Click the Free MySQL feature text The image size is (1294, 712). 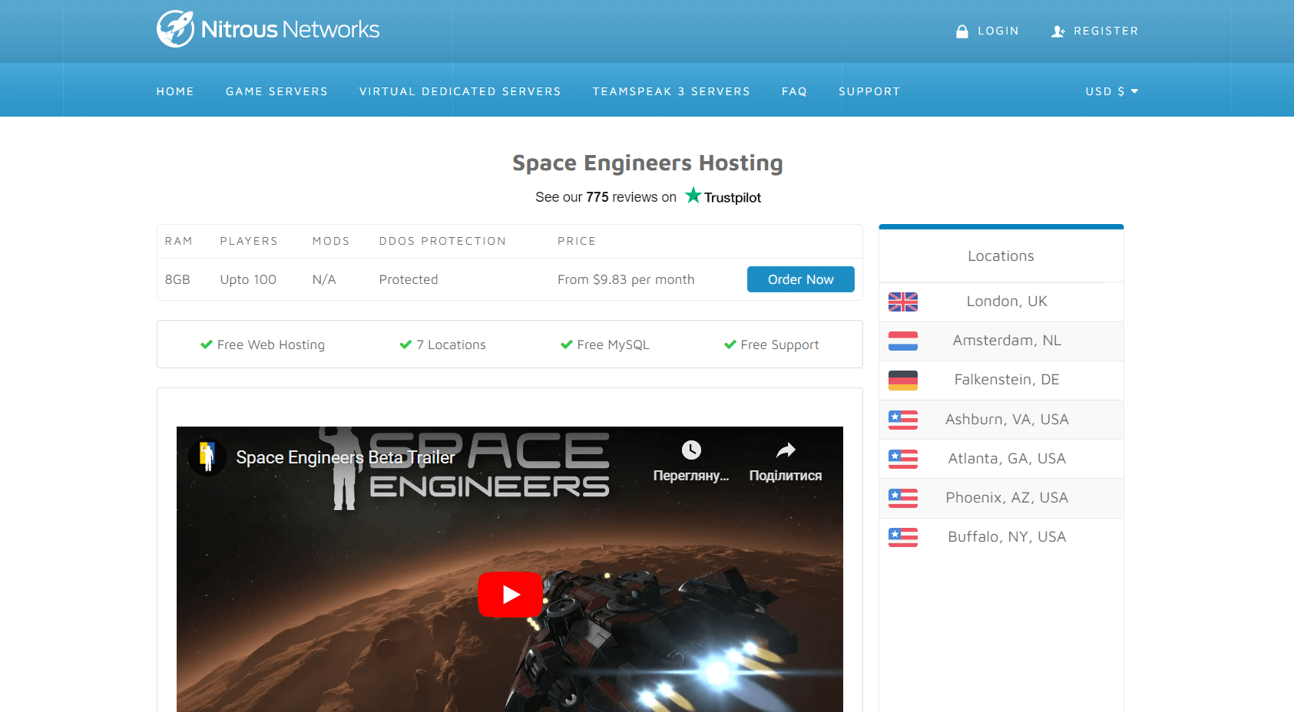point(613,345)
